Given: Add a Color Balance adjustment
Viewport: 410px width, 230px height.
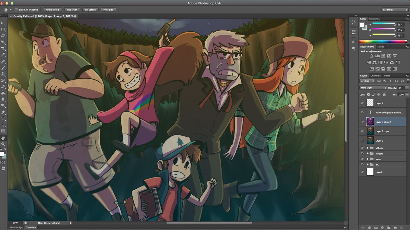Looking at the screenshot, I should 374,63.
